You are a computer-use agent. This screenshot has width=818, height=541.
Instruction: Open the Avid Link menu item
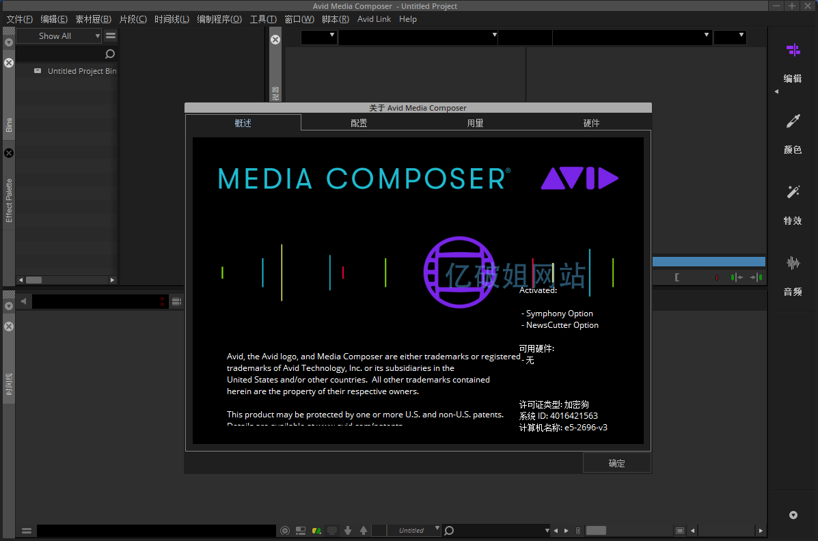[x=374, y=19]
